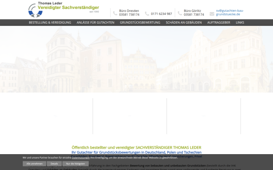This screenshot has height=170, width=273.
Task: Click the Thomas Leder logo emblem
Action: (x=35, y=11)
